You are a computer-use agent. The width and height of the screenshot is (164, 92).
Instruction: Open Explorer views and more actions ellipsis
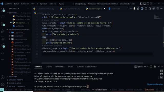point(28,8)
